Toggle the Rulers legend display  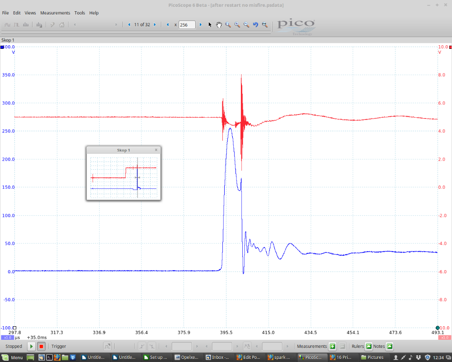tap(368, 347)
